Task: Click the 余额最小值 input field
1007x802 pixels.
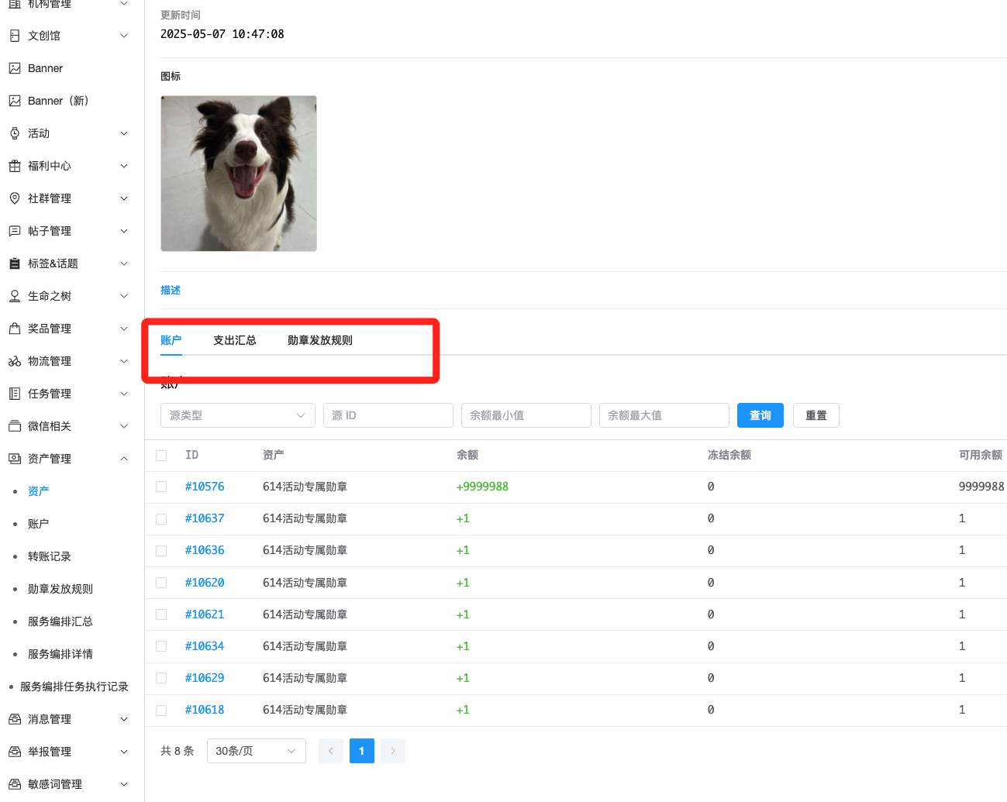Action: [x=526, y=415]
